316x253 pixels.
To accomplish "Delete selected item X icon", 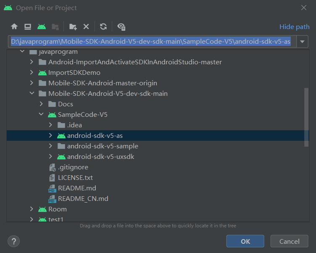I will click(86, 26).
